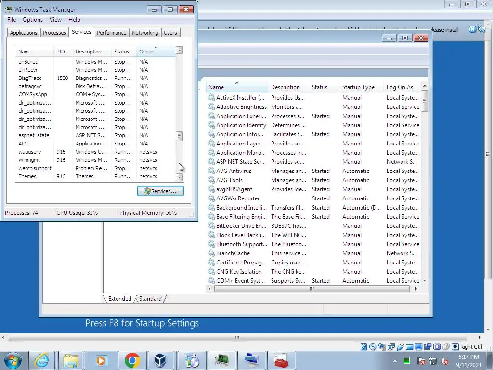This screenshot has width=493, height=370.
Task: Open Action Center flag tray icon
Action: 421,361
